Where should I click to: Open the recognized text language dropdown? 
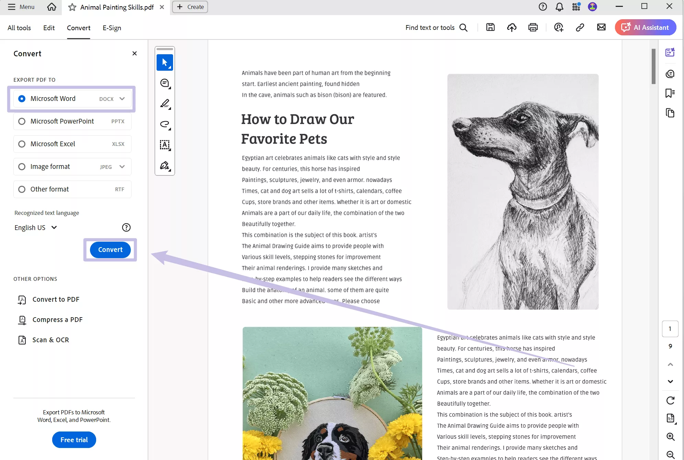[35, 227]
